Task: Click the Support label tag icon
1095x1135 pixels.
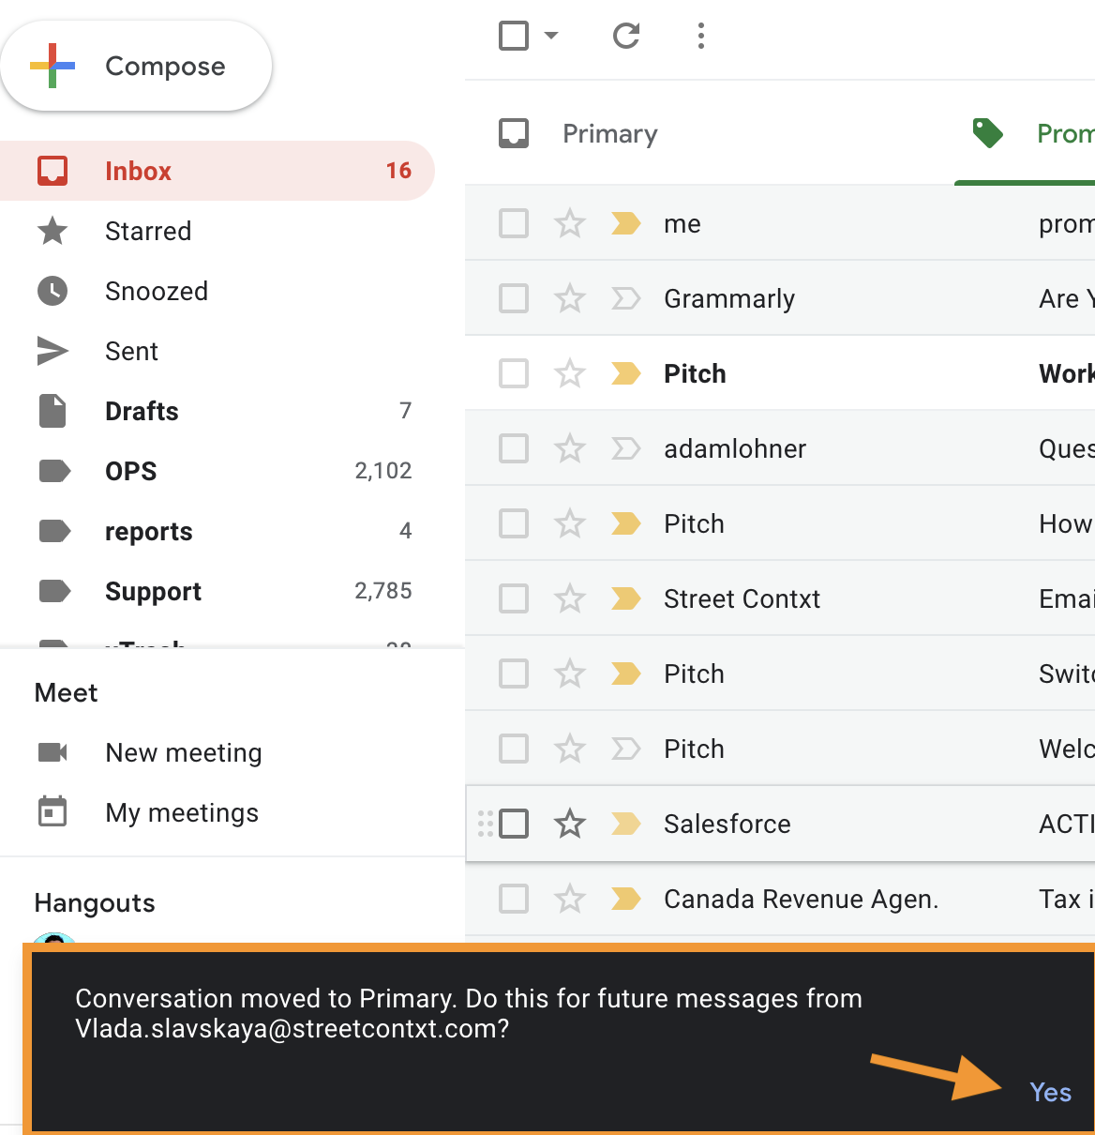Action: click(54, 591)
